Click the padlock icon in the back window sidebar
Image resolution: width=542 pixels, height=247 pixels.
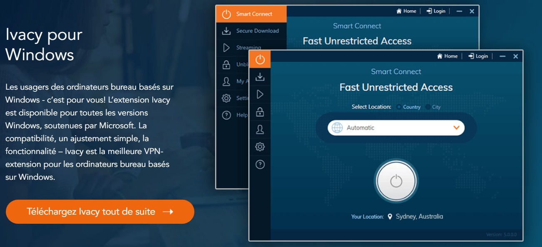[226, 64]
